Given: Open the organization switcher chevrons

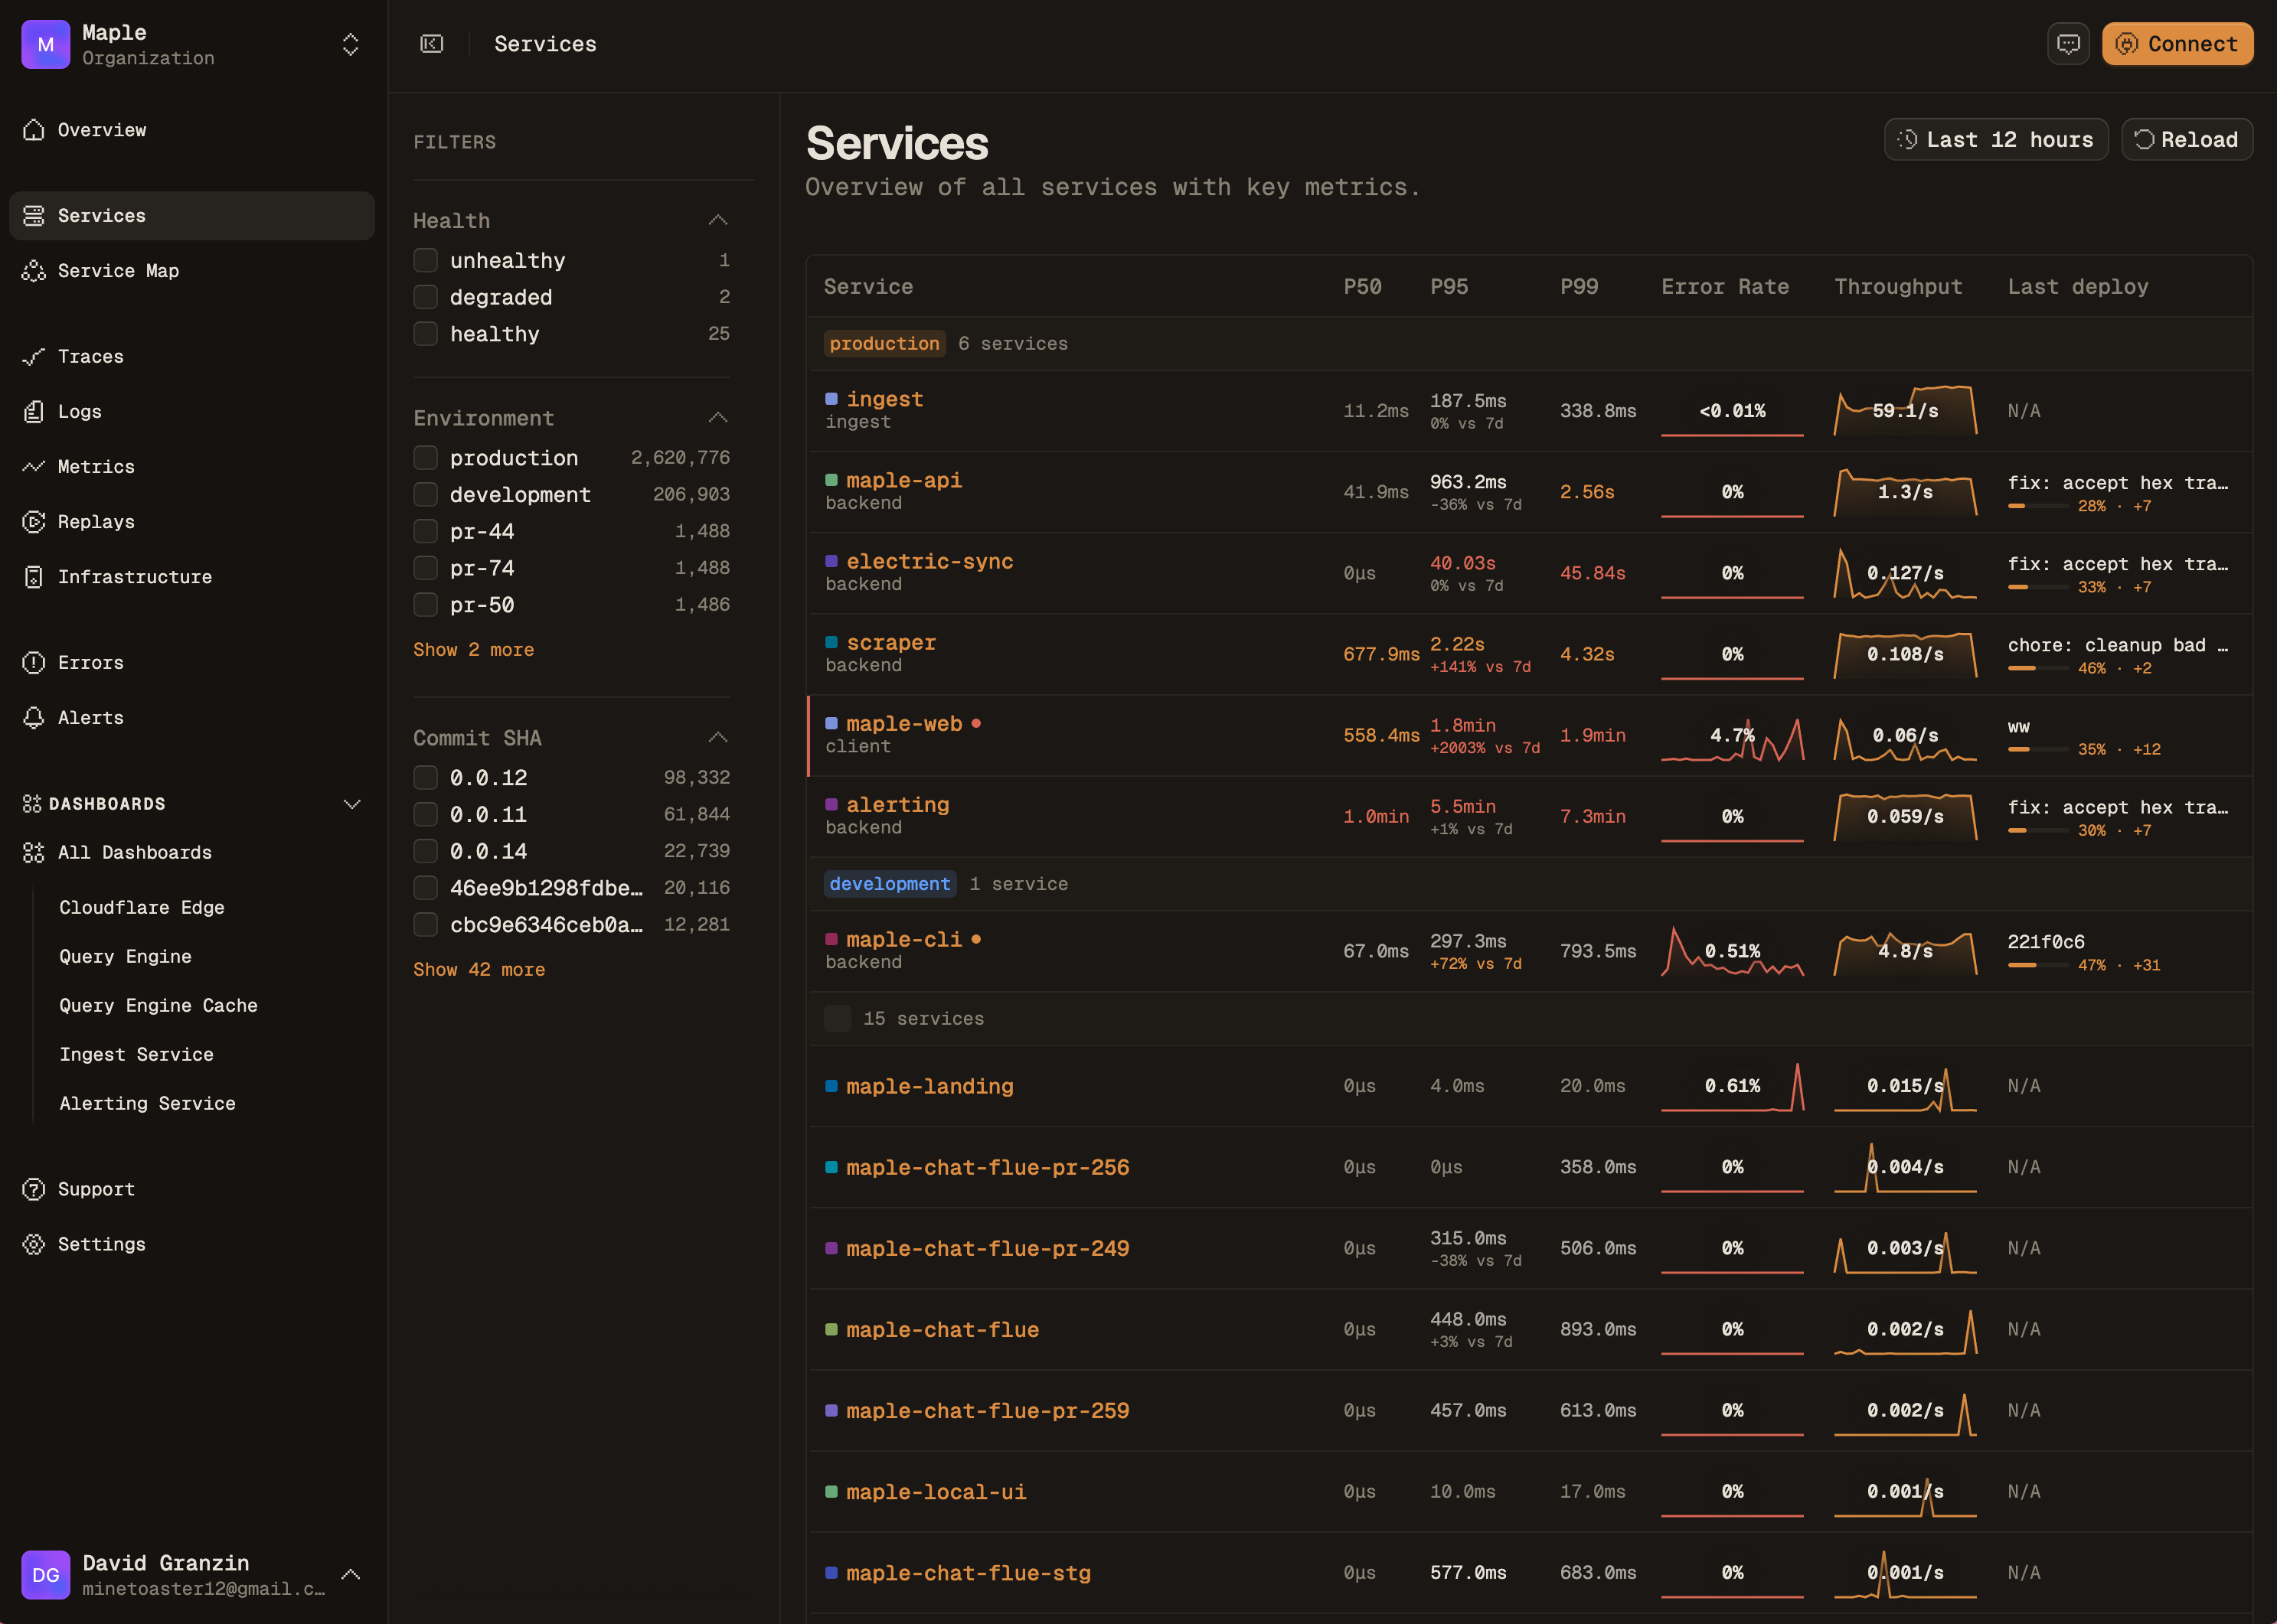Looking at the screenshot, I should tap(350, 44).
